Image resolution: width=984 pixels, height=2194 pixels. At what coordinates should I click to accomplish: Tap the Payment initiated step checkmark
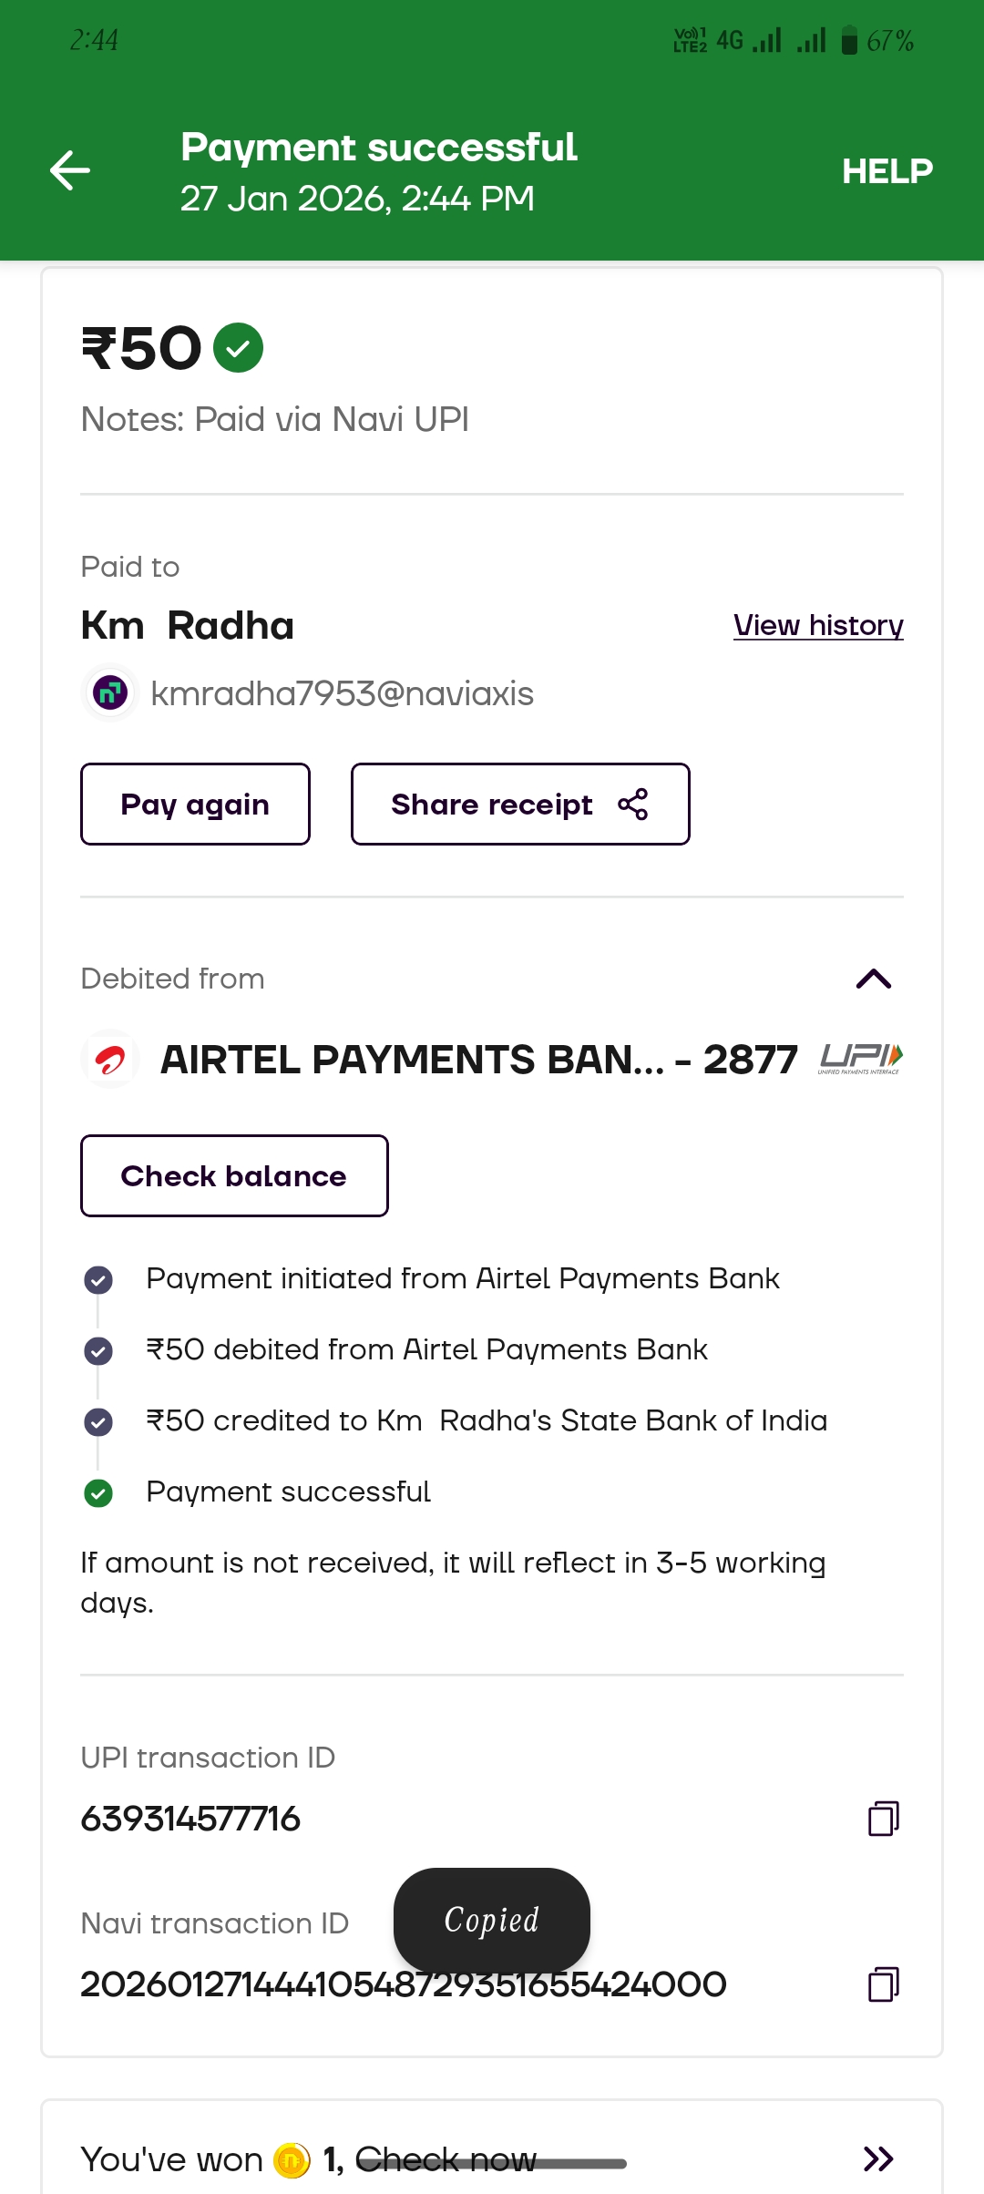98,1280
